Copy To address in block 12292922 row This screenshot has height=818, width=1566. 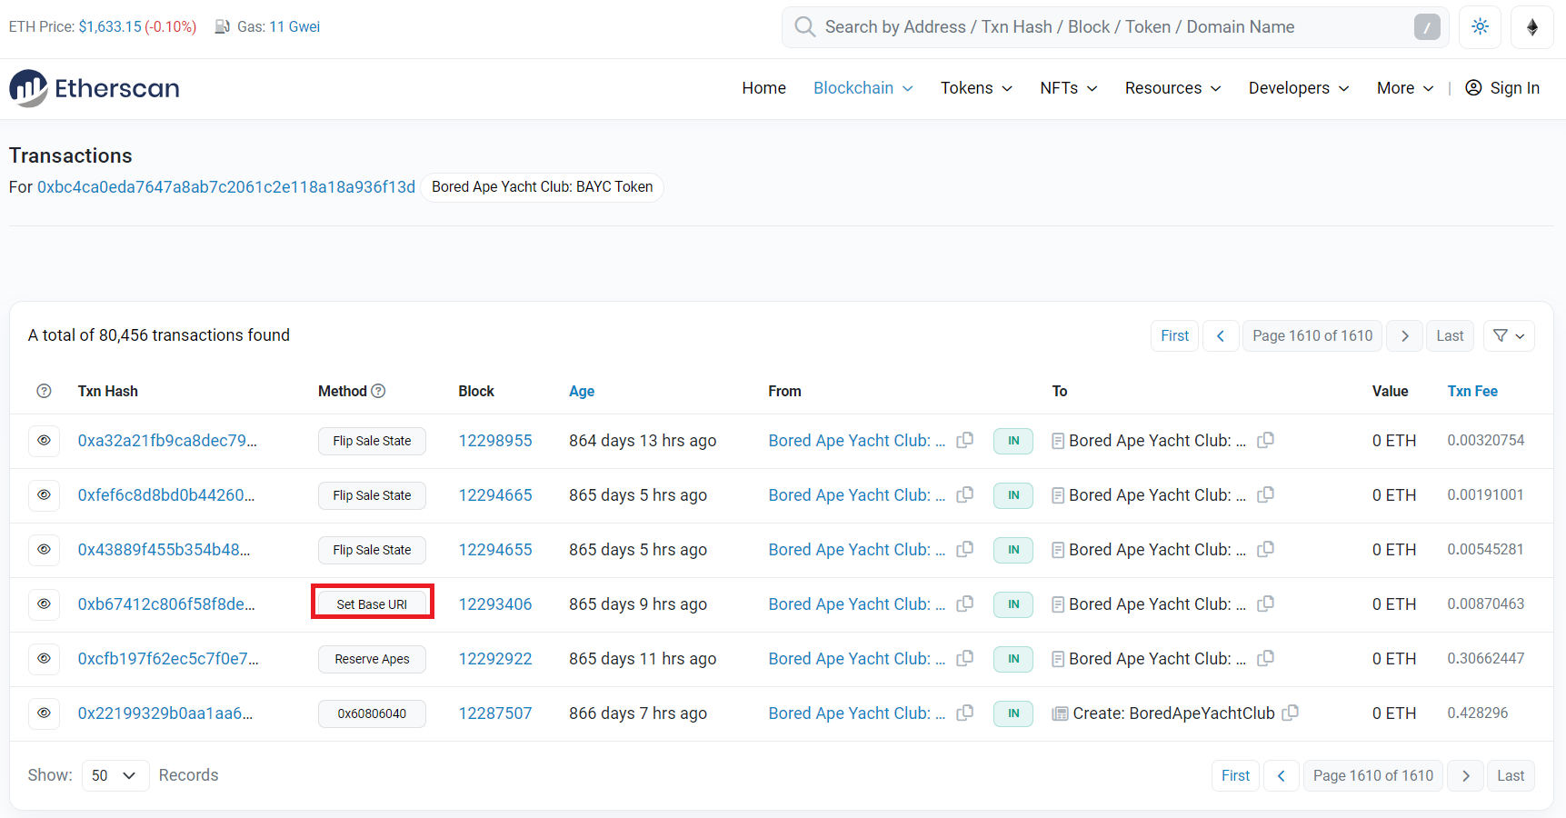click(x=1265, y=658)
